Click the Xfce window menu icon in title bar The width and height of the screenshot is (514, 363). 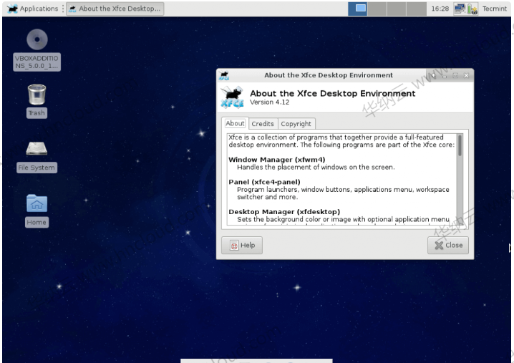pos(224,75)
